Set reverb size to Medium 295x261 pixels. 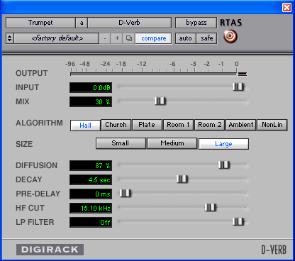[x=172, y=143]
